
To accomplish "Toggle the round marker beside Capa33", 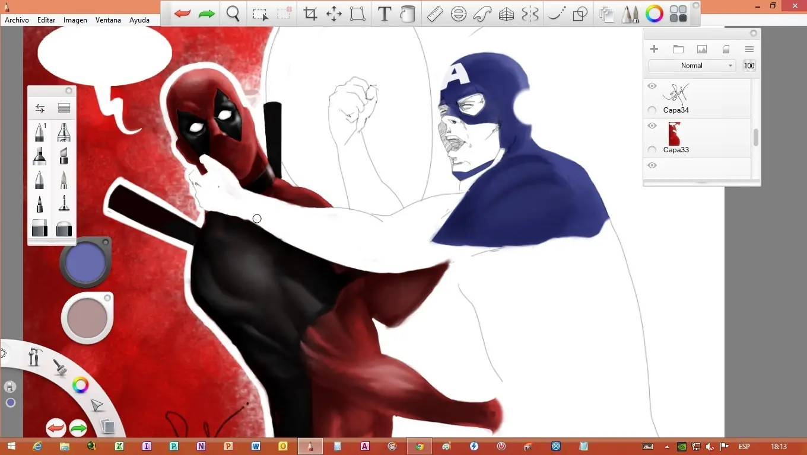I will pos(652,150).
